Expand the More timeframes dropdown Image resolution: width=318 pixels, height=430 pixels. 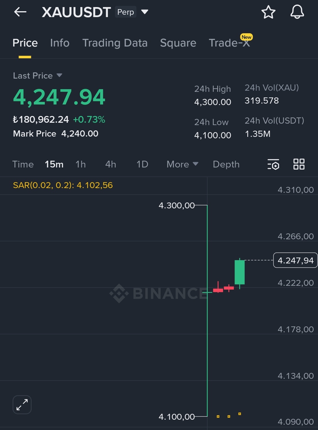(x=182, y=164)
